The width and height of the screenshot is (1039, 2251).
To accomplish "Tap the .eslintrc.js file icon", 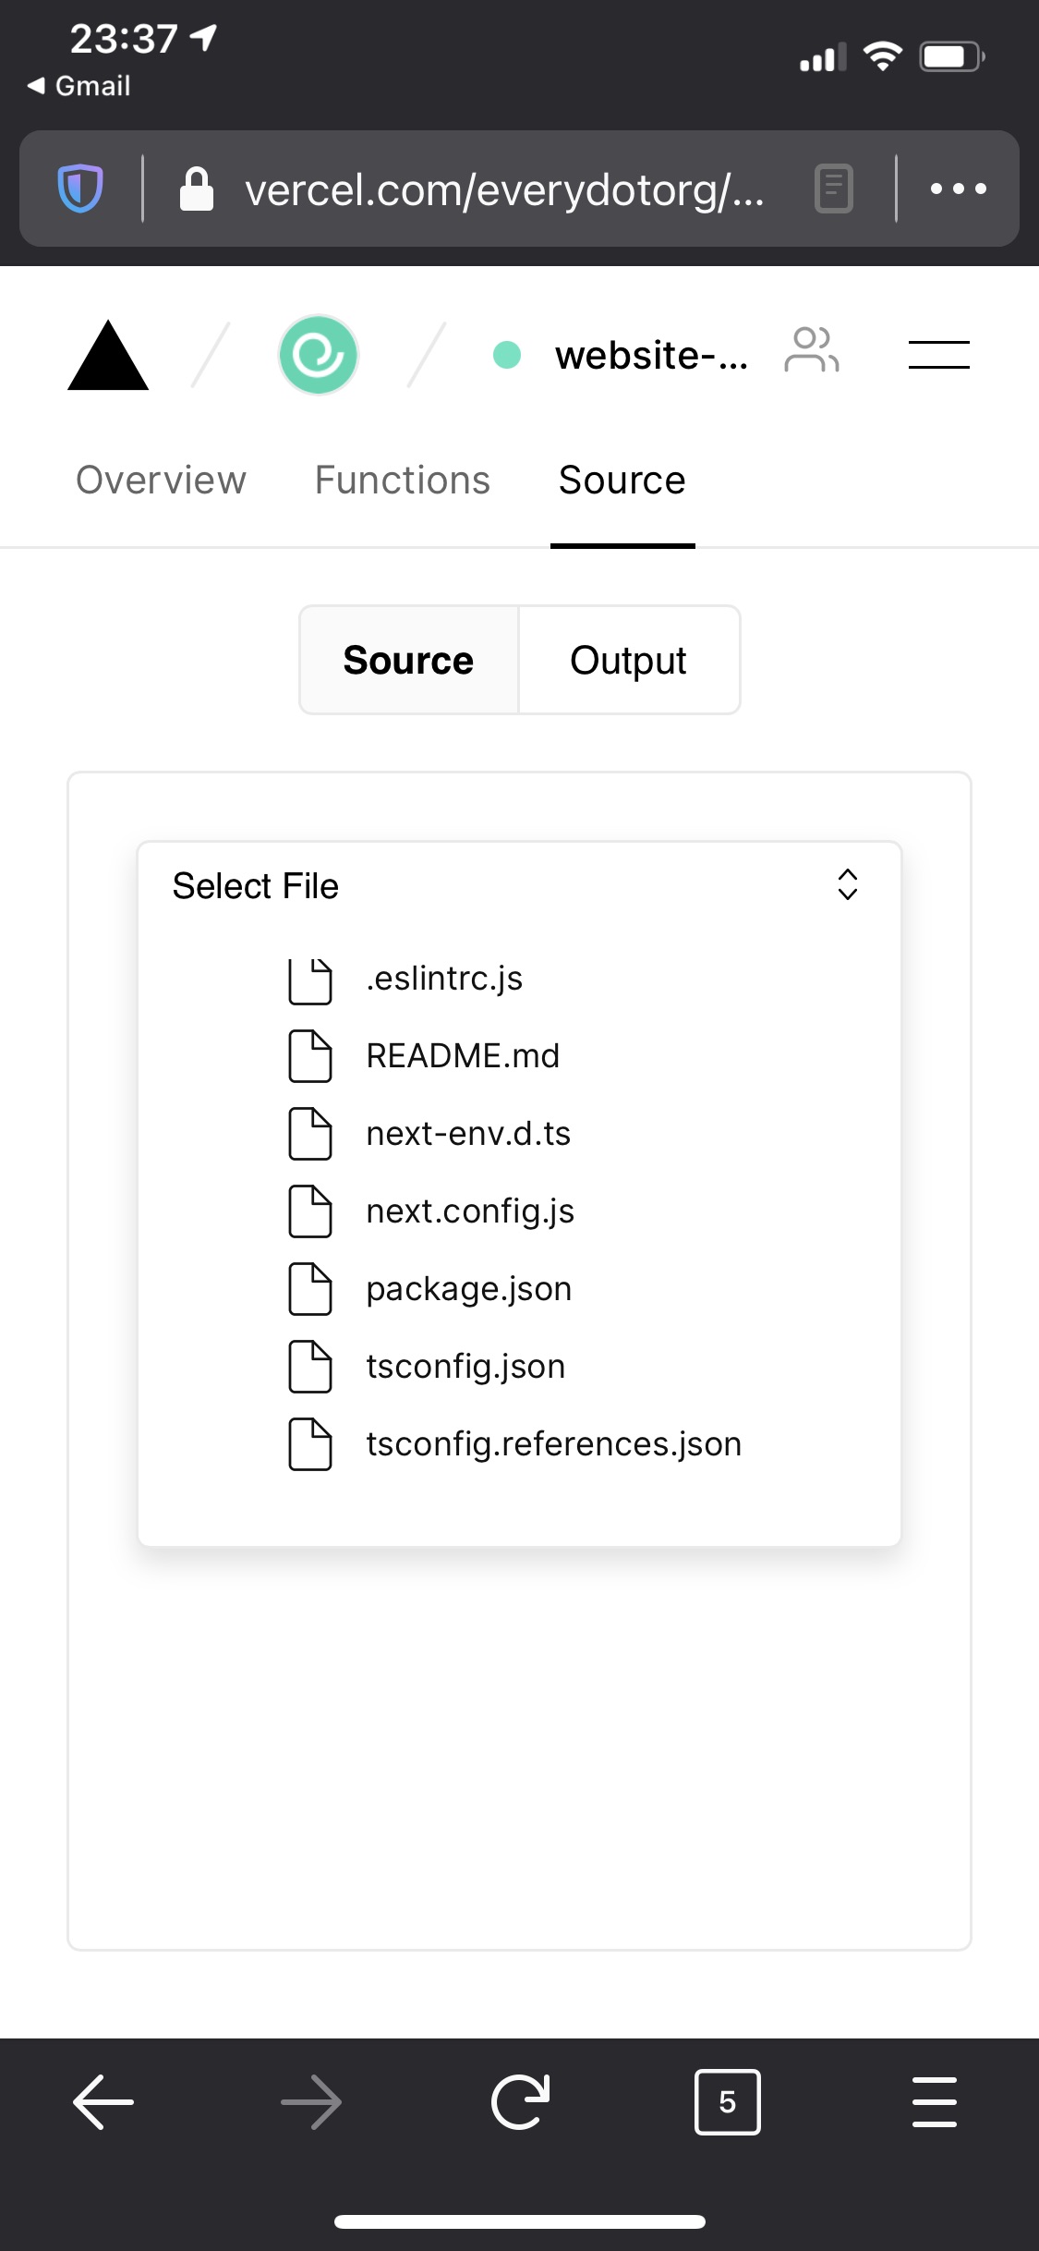I will coord(310,981).
